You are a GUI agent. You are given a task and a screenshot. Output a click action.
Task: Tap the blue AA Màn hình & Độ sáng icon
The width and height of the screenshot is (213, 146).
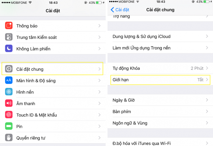9,80
